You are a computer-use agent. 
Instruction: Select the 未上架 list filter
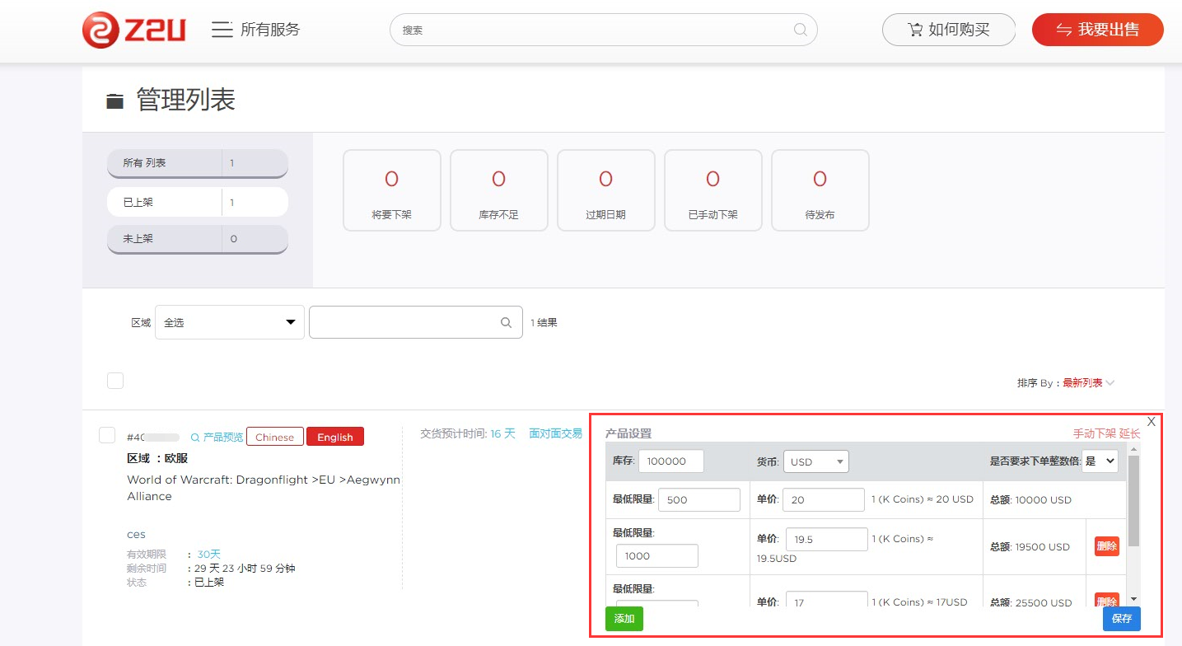(197, 239)
